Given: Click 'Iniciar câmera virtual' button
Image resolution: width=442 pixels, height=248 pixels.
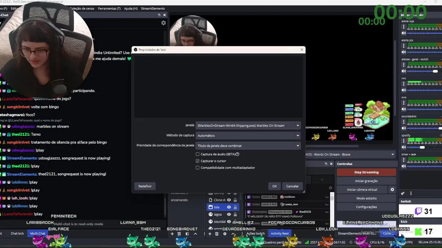Looking at the screenshot, I should (362, 189).
